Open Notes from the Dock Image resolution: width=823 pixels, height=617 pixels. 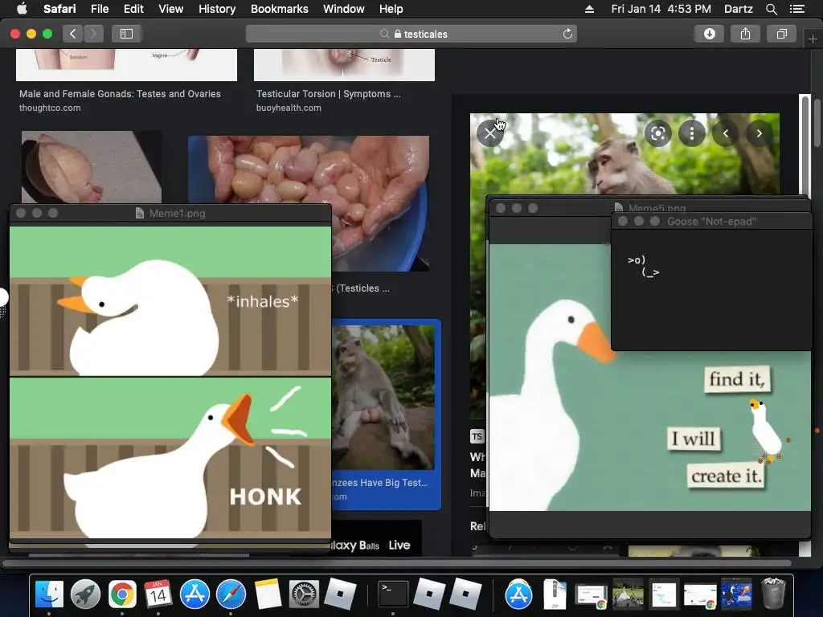[x=268, y=595]
